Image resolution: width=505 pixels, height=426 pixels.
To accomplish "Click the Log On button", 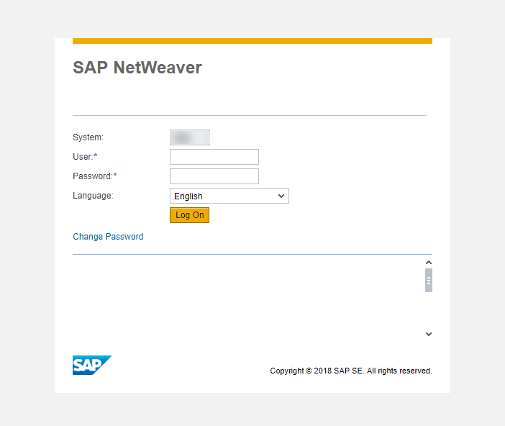I will tap(189, 215).
